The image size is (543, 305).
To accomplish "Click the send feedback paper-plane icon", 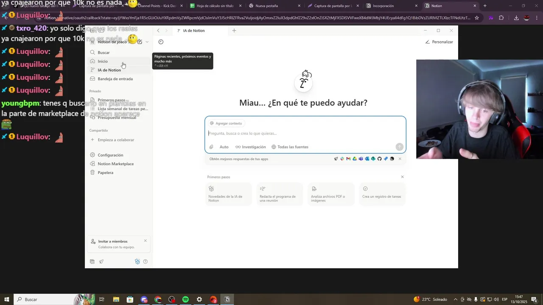I will 101,262.
